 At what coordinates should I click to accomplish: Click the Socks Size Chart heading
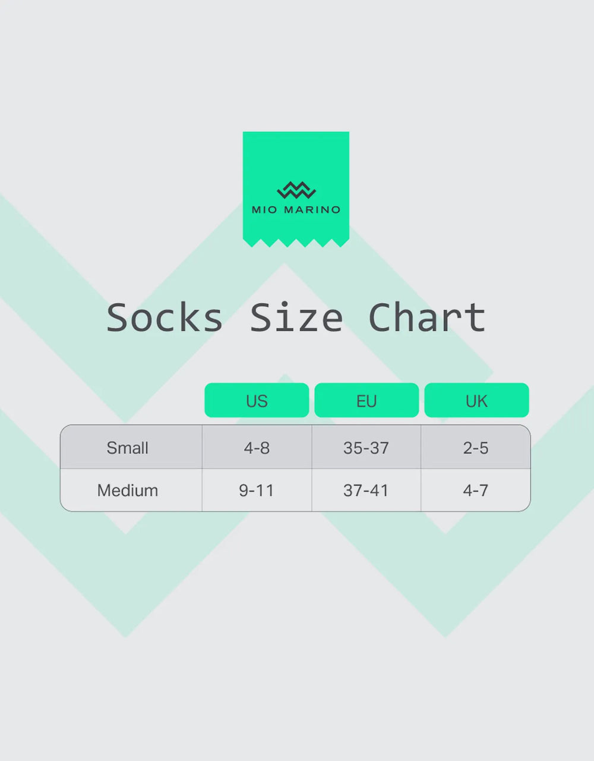coord(296,318)
